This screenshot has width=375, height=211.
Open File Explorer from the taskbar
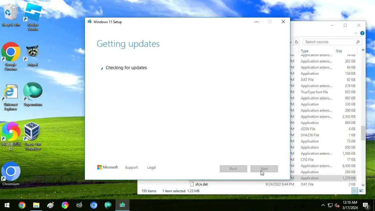(36, 205)
